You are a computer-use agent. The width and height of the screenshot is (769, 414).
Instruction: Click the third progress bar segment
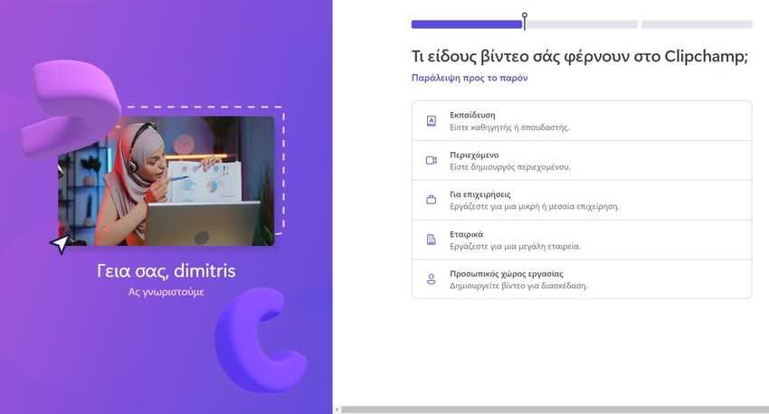pyautogui.click(x=697, y=24)
